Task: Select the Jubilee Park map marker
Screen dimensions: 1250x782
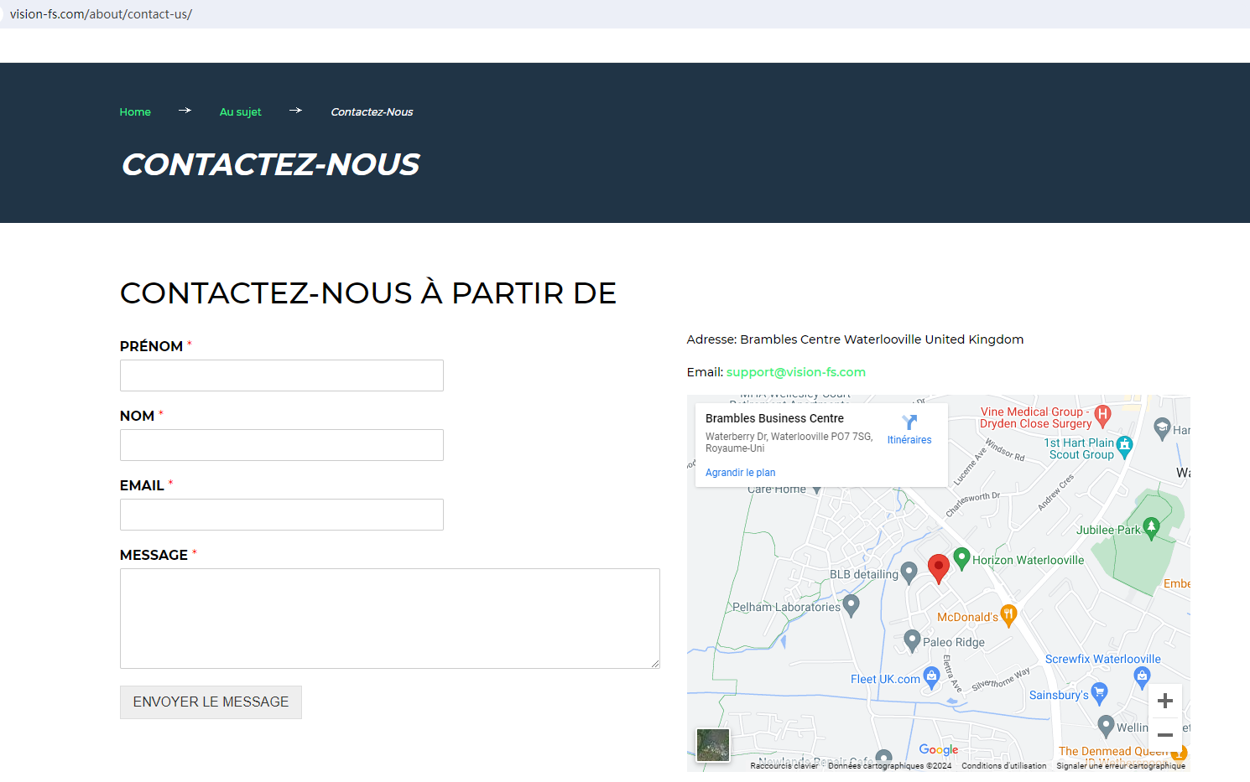Action: pyautogui.click(x=1151, y=527)
